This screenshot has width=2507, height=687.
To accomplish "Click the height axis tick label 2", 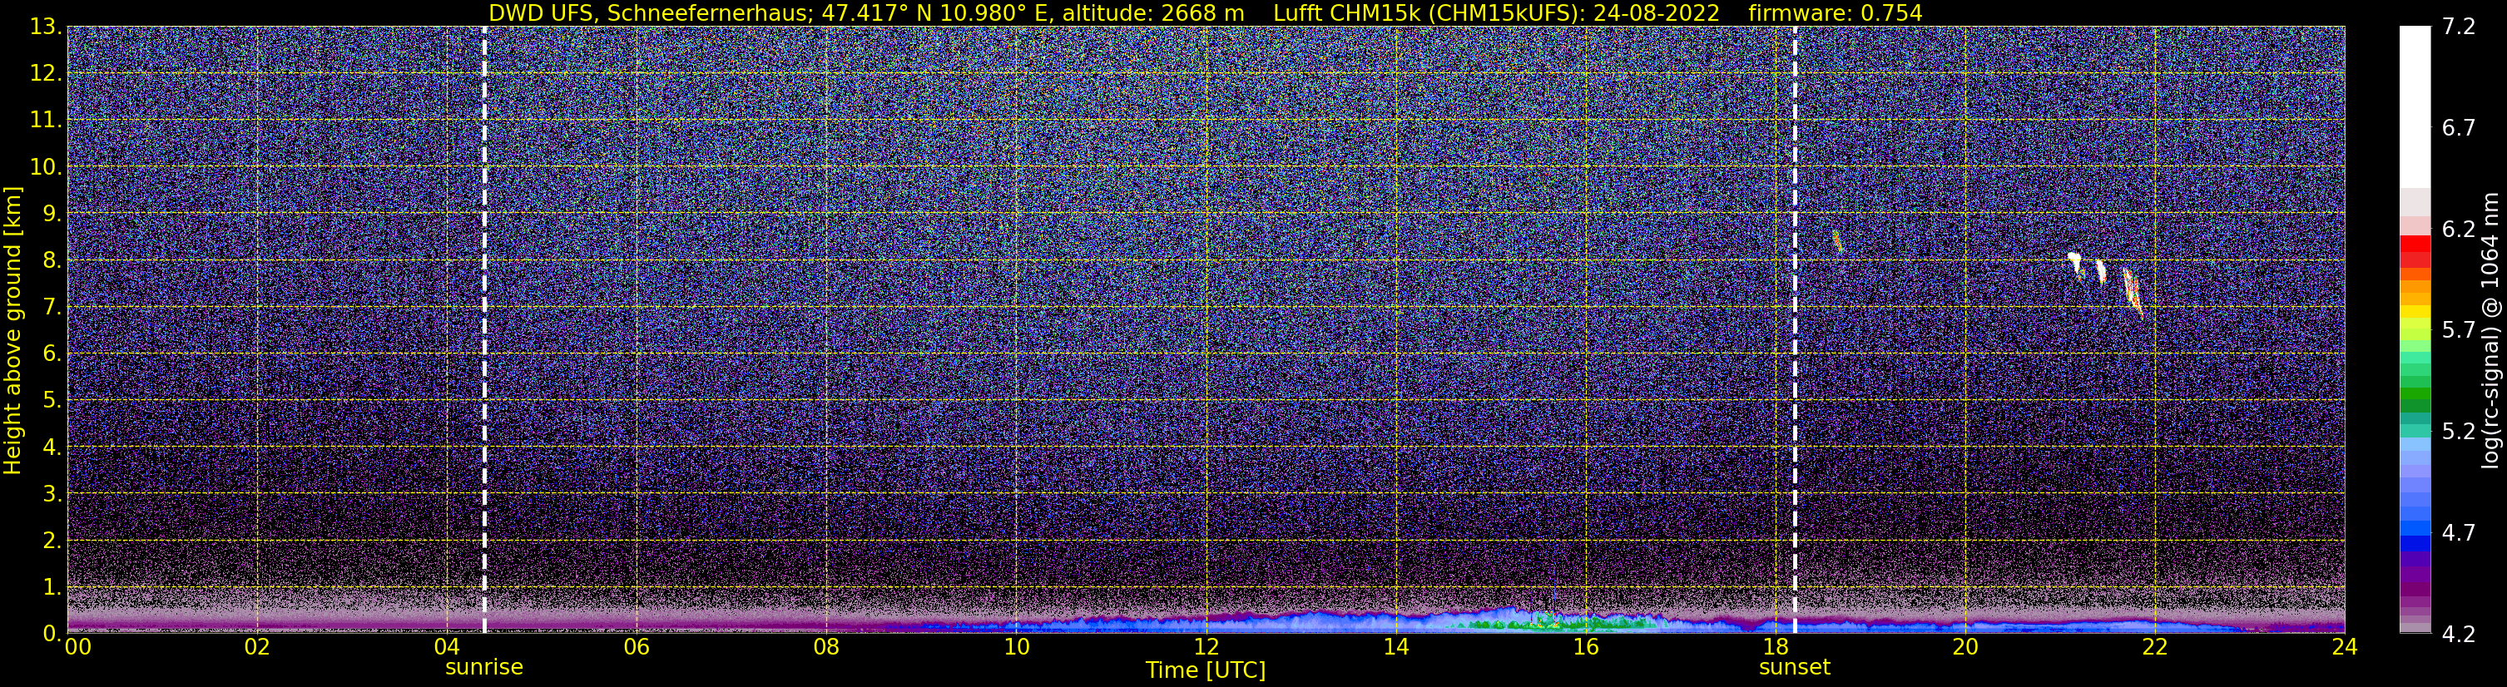I will pyautogui.click(x=52, y=541).
